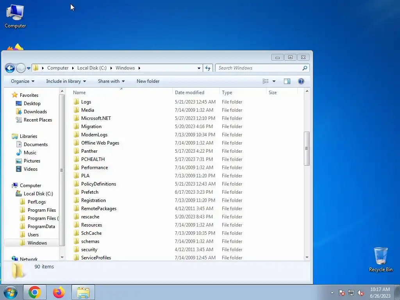This screenshot has height=300, width=400.
Task: Select the Panther folder icon
Action: pos(76,151)
